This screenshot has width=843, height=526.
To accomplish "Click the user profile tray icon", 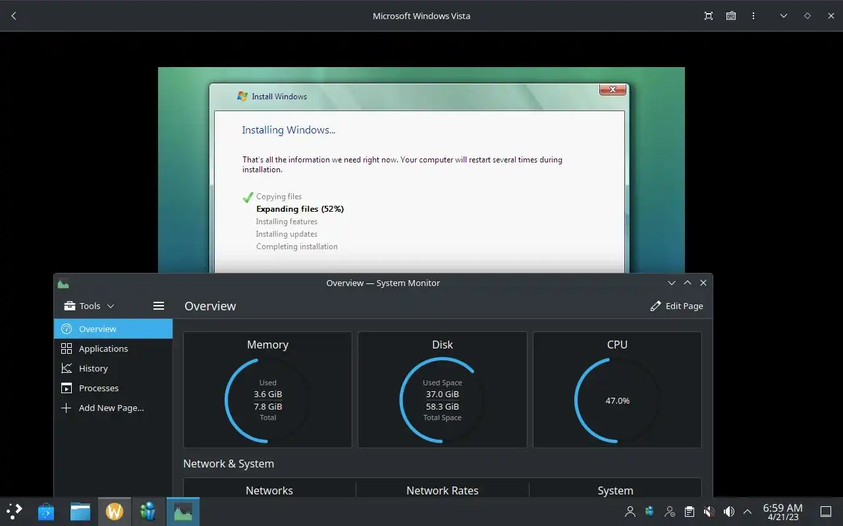I will [630, 512].
